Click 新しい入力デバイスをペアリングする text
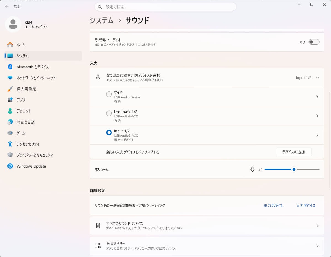331x257 pixels. tap(133, 152)
